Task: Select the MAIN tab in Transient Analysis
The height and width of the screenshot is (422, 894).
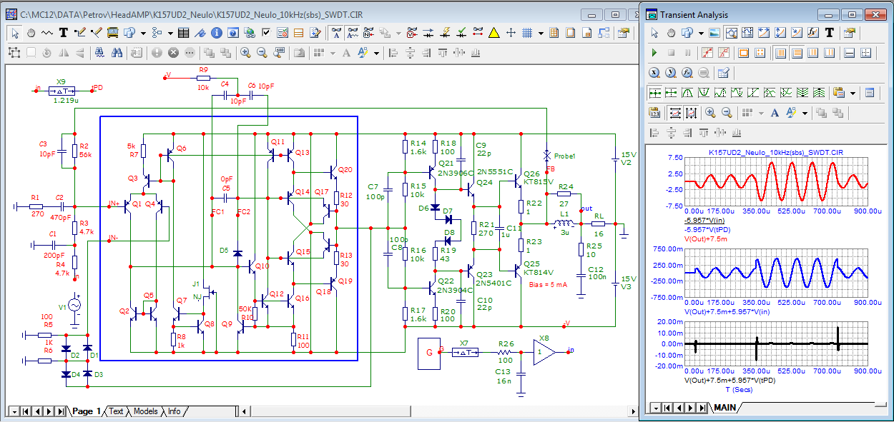Action: pos(724,408)
